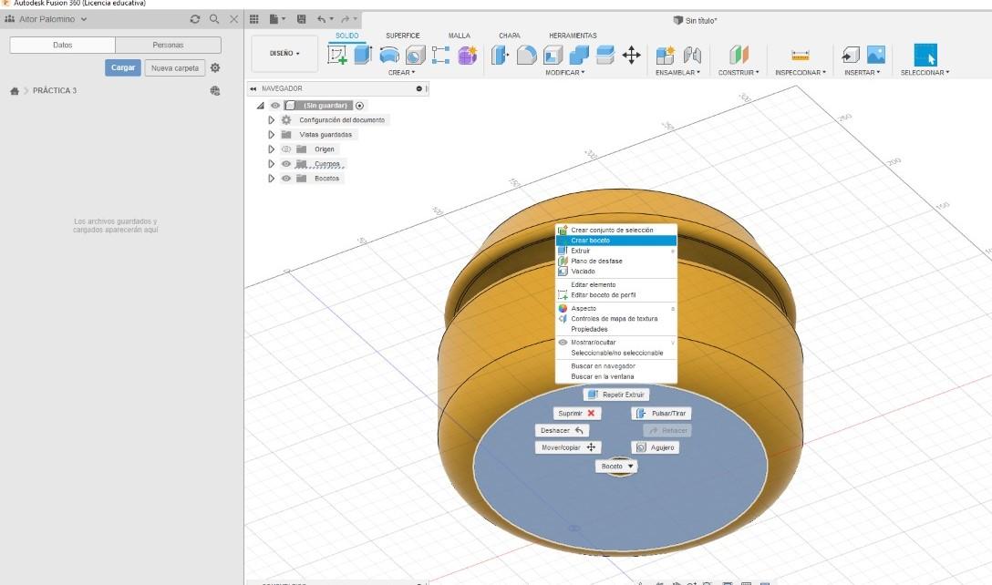
Task: Click the Insert image icon in INSERTAR
Action: point(876,55)
